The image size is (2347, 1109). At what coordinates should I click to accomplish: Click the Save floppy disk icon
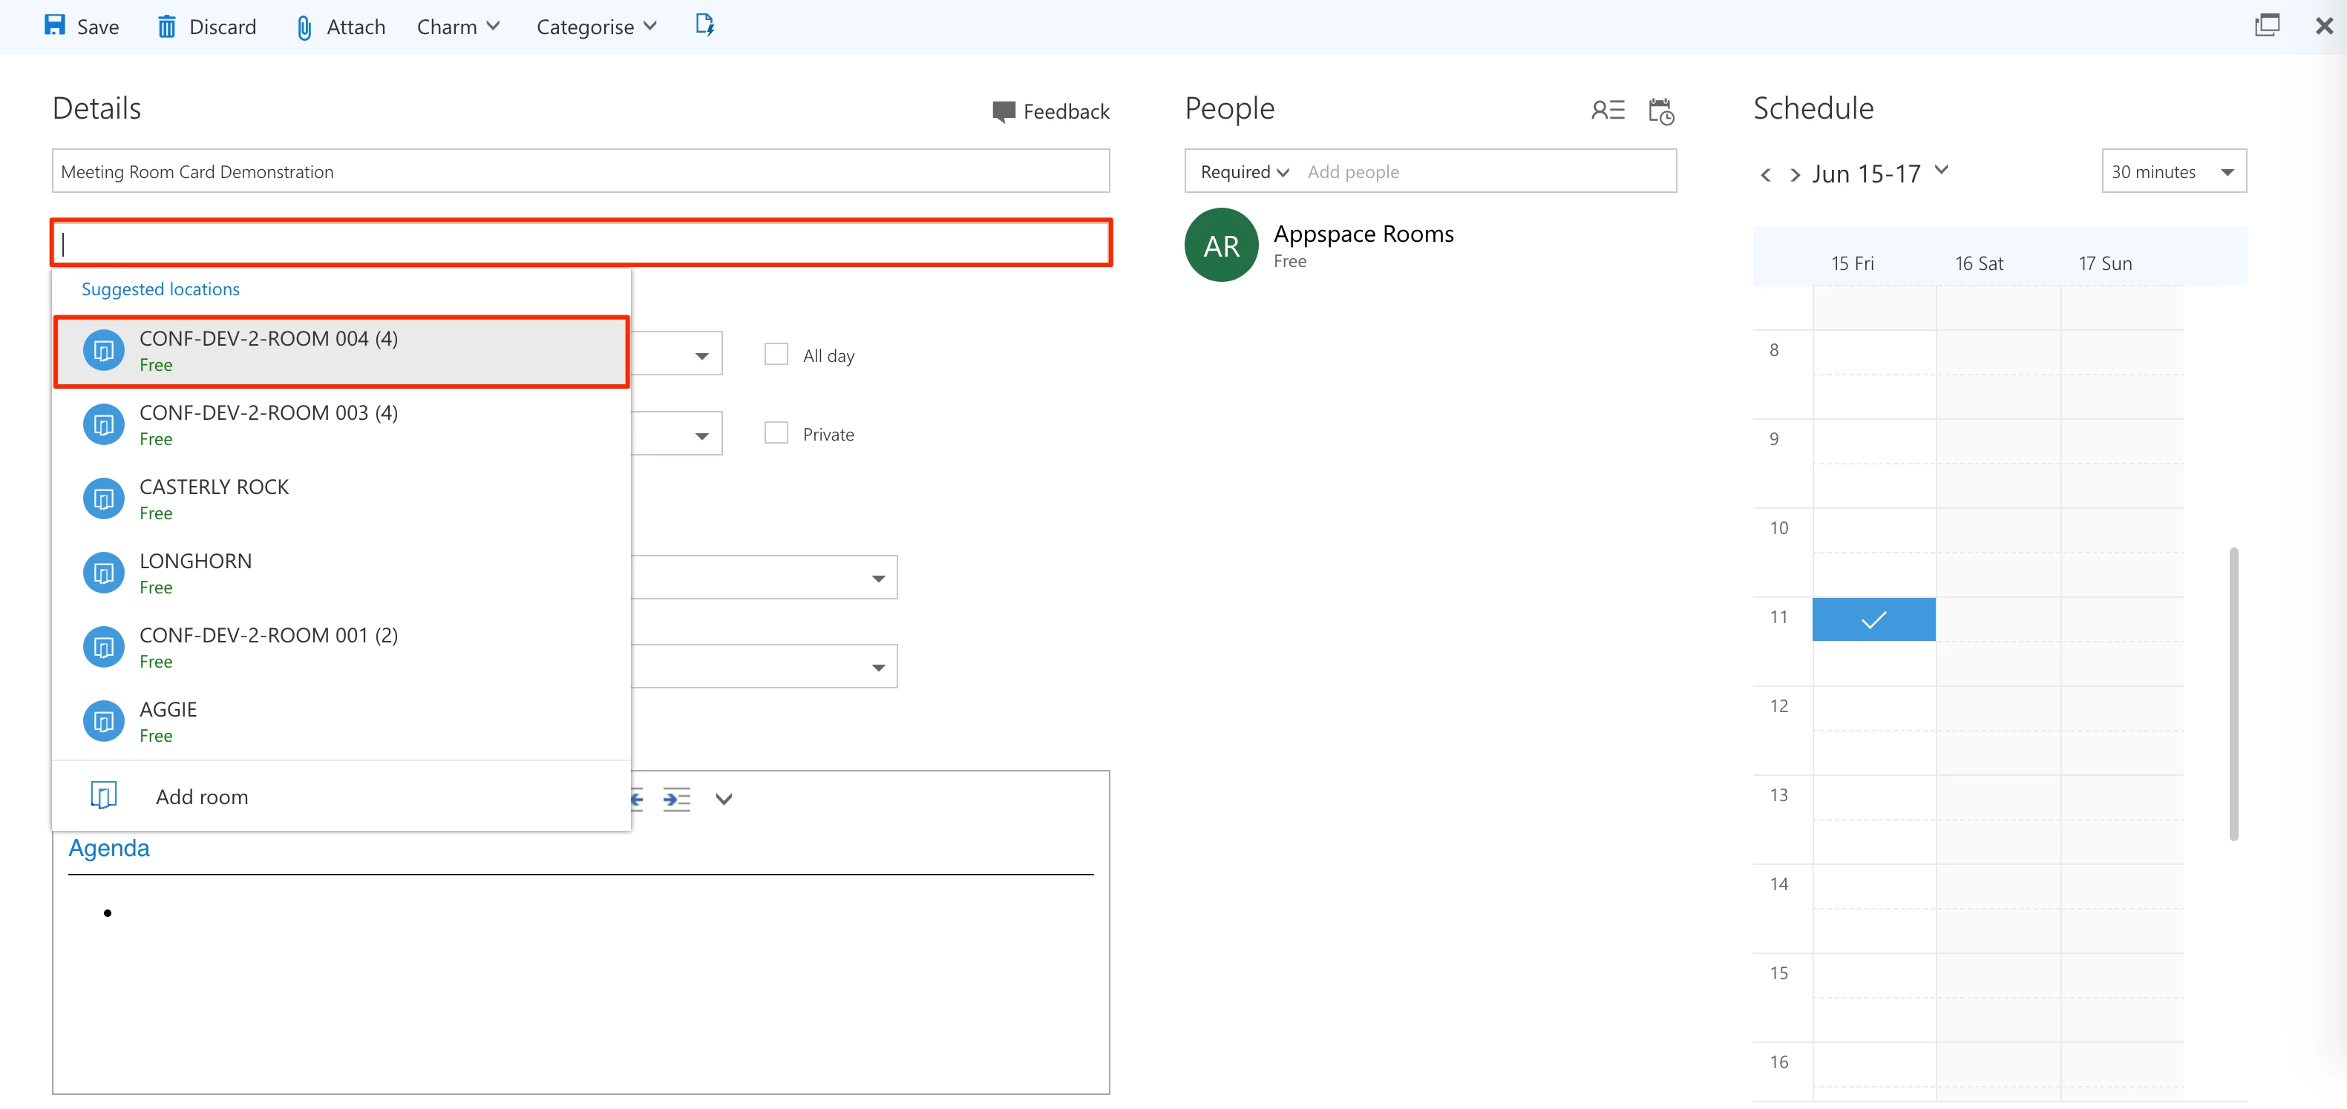[55, 25]
